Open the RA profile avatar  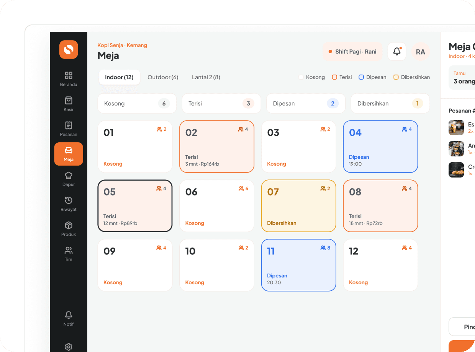(421, 52)
